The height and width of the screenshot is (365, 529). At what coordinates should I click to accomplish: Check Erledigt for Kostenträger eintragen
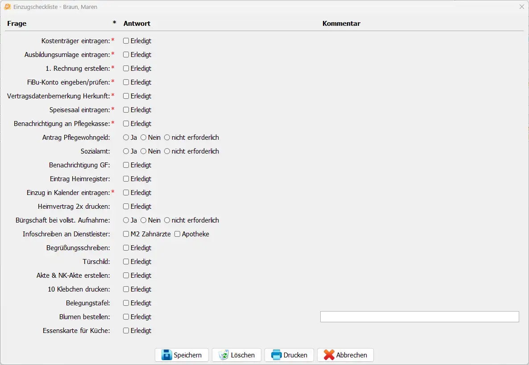point(126,41)
